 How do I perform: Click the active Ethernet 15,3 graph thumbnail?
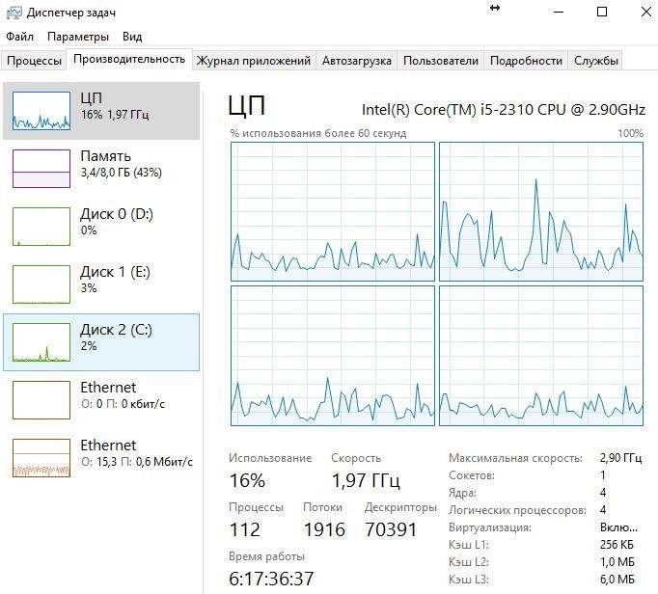41,458
